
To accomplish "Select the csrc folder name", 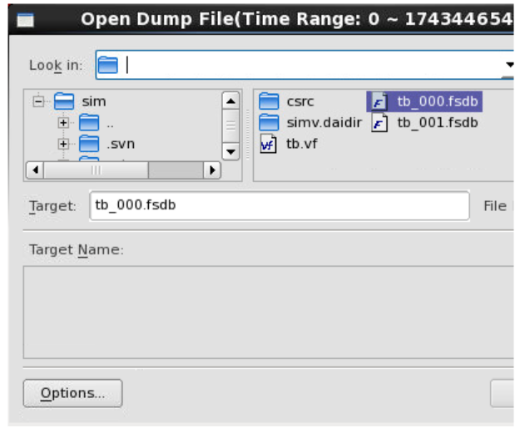I will point(300,101).
